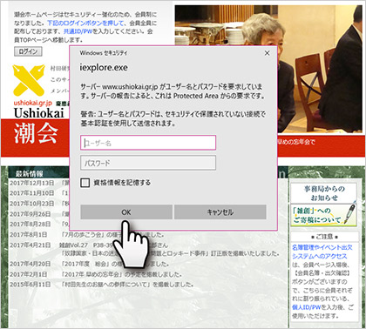Click the crossed pens Ushiokai logo
Viewport: 366px width, 329px height.
point(29,80)
